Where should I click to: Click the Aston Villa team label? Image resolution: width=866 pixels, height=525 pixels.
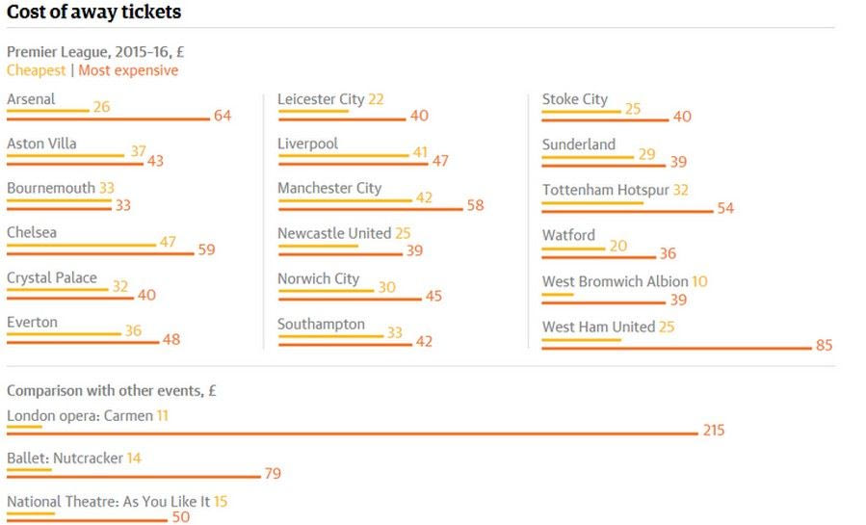pos(41,144)
